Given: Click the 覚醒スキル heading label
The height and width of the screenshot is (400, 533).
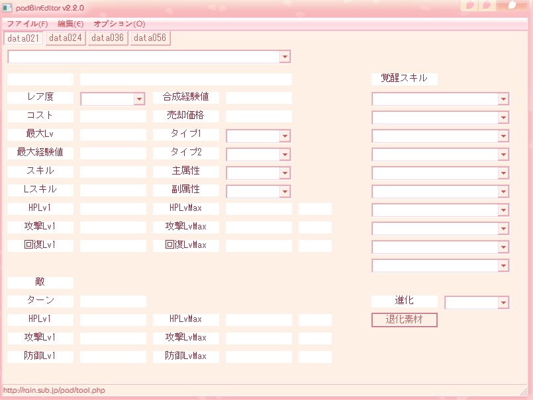Looking at the screenshot, I should (404, 79).
